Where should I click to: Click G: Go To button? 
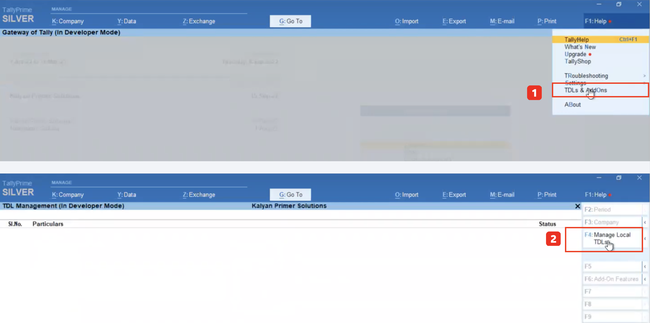pos(290,21)
